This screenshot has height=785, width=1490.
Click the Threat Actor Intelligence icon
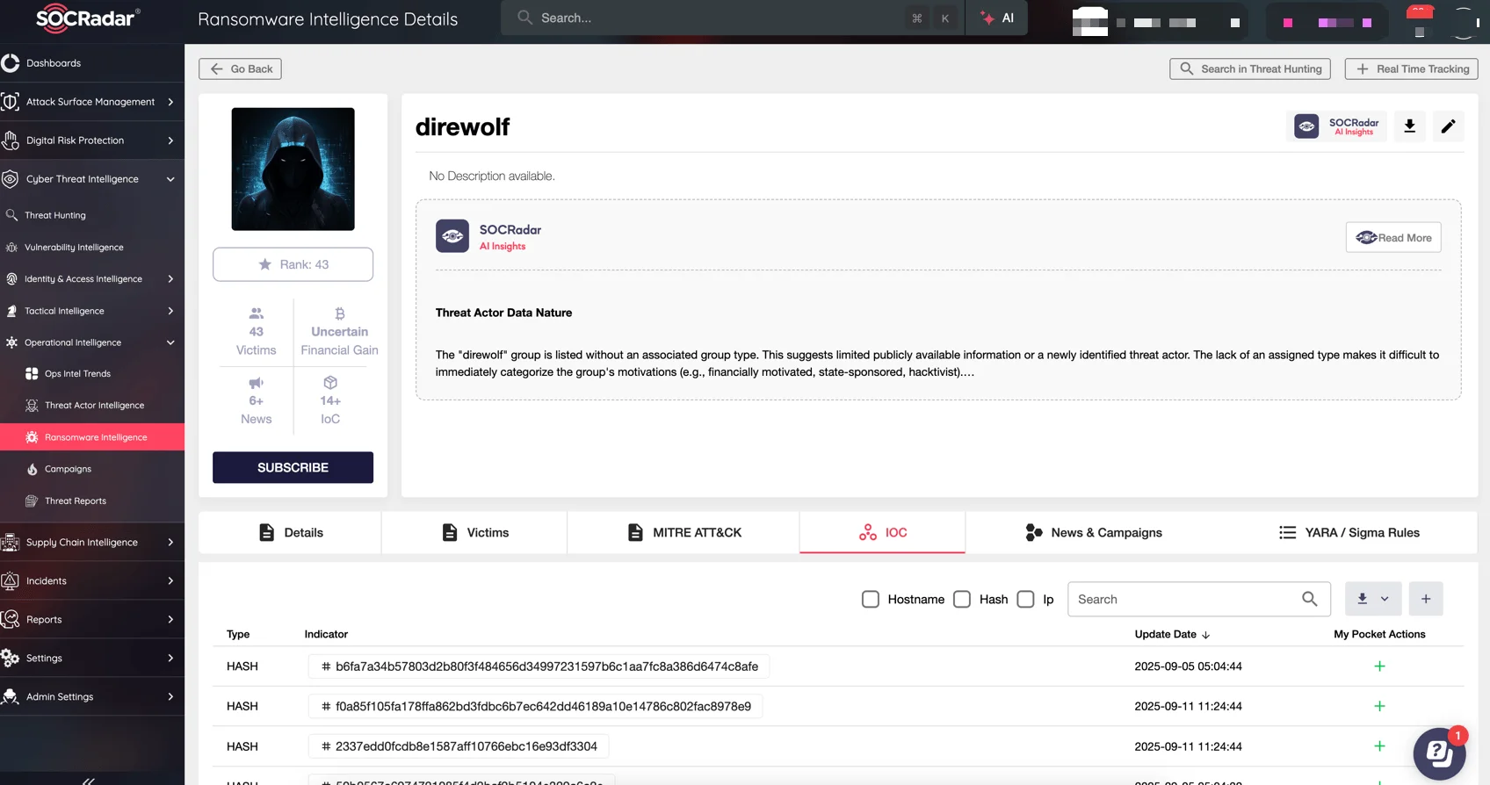(x=32, y=406)
